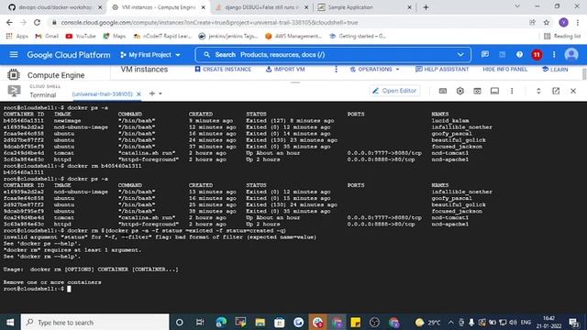587x330 pixels.
Task: Close the Cloud Shell panel
Action: pos(573,91)
